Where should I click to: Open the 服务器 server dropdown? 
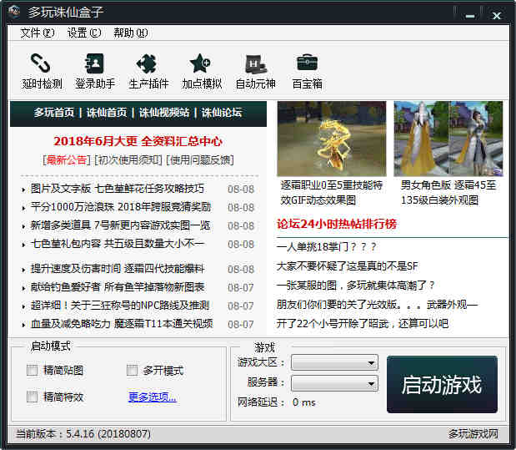pyautogui.click(x=334, y=383)
